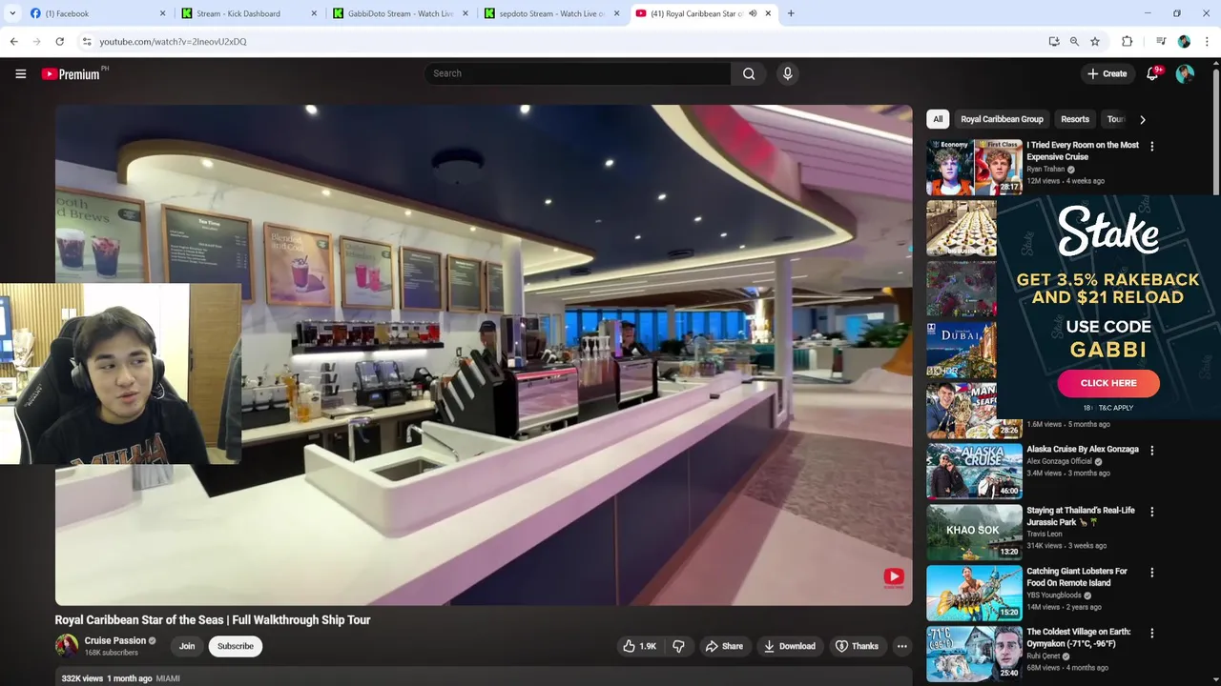Screen dimensions: 1221x686
Task: Open options for Alaska Cruise video
Action: coord(1151,451)
